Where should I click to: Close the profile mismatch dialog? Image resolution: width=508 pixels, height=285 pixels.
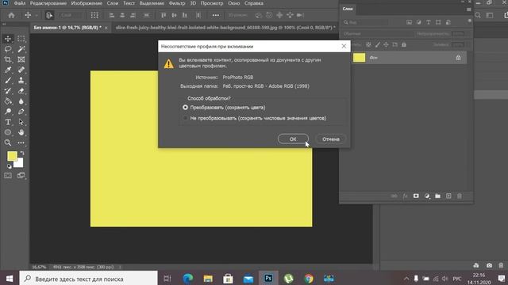pos(344,46)
